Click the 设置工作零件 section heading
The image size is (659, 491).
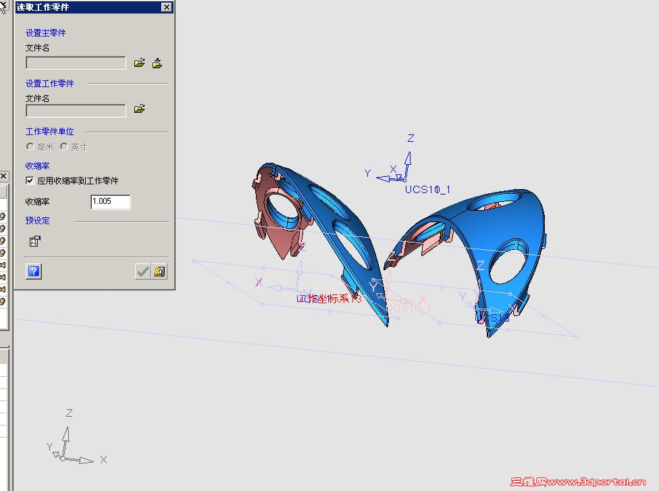click(49, 83)
